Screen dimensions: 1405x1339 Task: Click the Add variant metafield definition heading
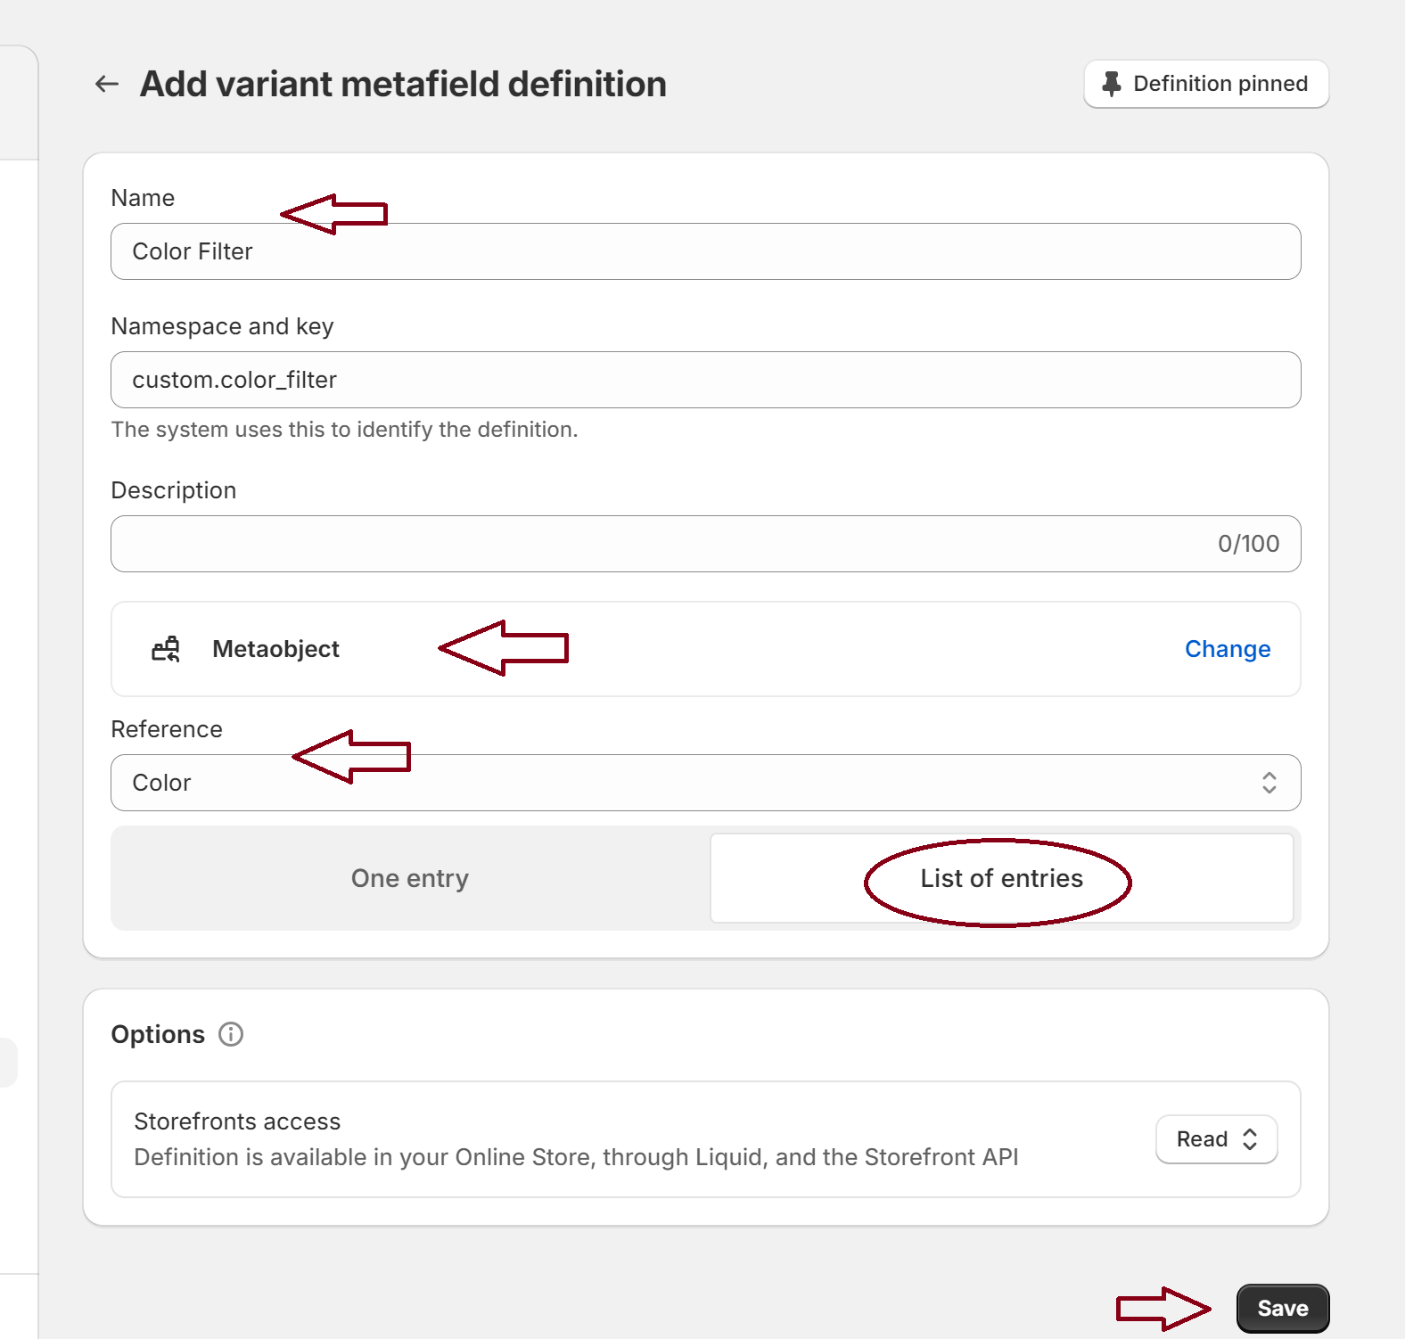pos(403,84)
